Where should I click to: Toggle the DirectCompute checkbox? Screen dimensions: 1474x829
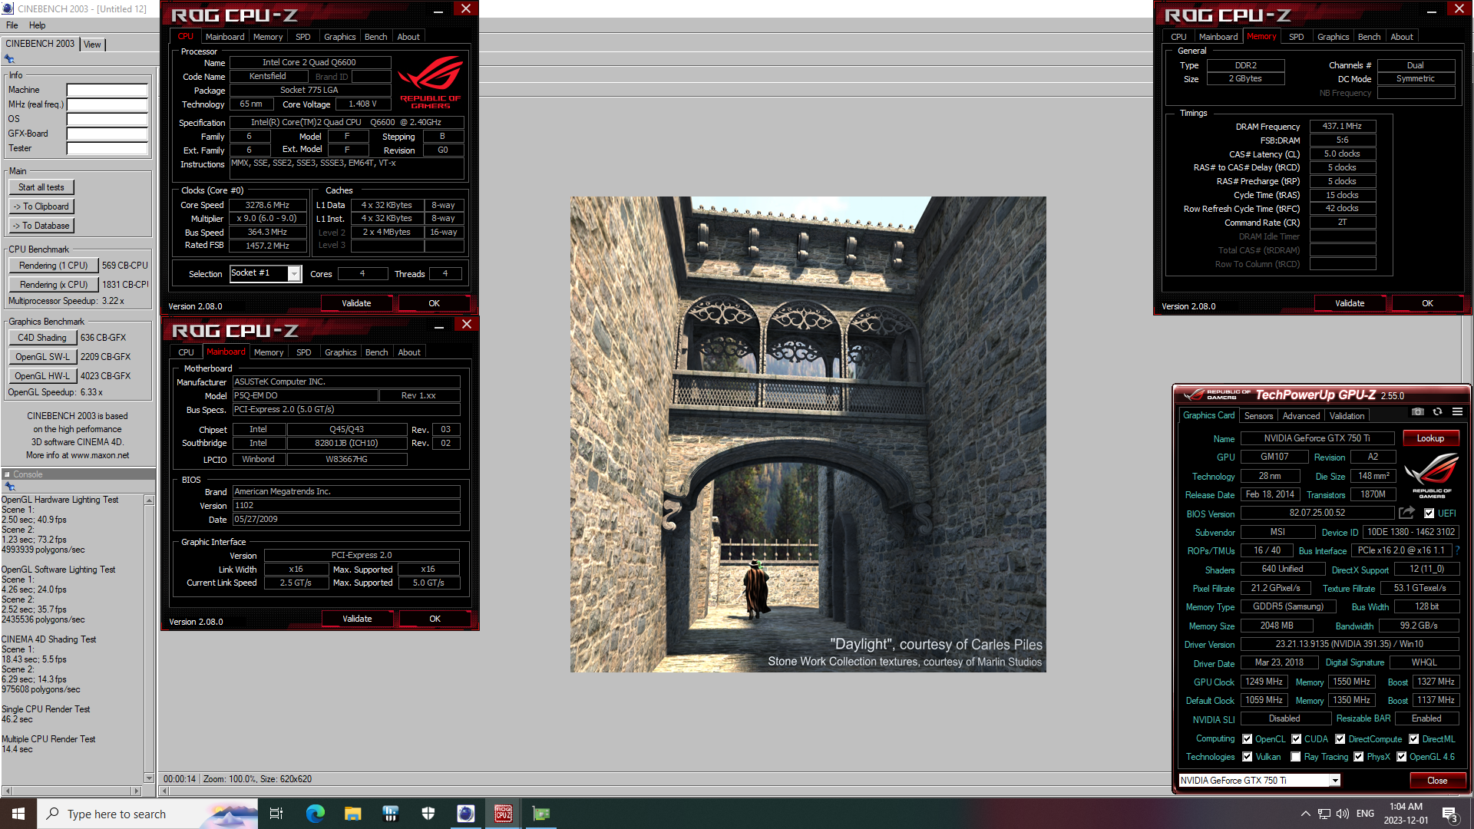1340,739
